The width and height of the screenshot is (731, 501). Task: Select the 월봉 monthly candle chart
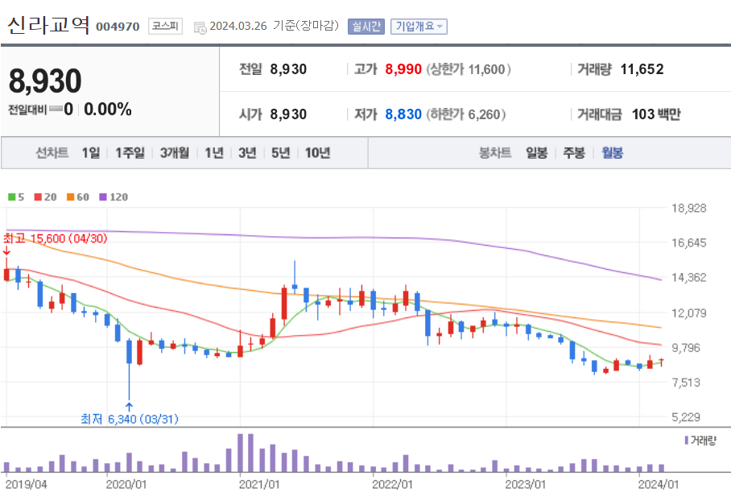612,153
